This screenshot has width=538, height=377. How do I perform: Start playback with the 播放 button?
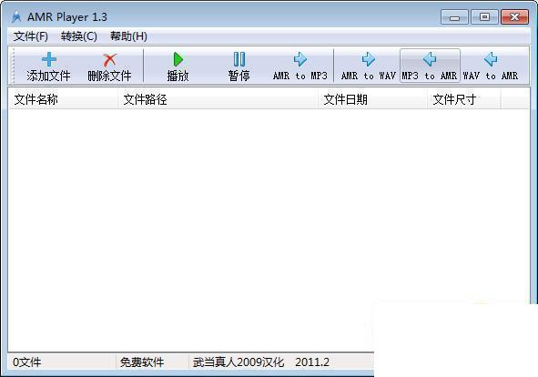point(178,66)
